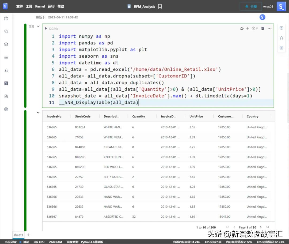
Task: Click the star favorite icon on right sidebar
Action: (x=281, y=38)
